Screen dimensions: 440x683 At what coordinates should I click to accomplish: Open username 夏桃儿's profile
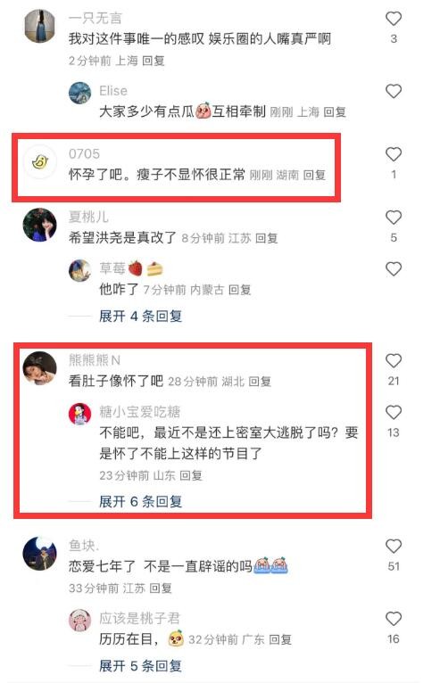[88, 217]
